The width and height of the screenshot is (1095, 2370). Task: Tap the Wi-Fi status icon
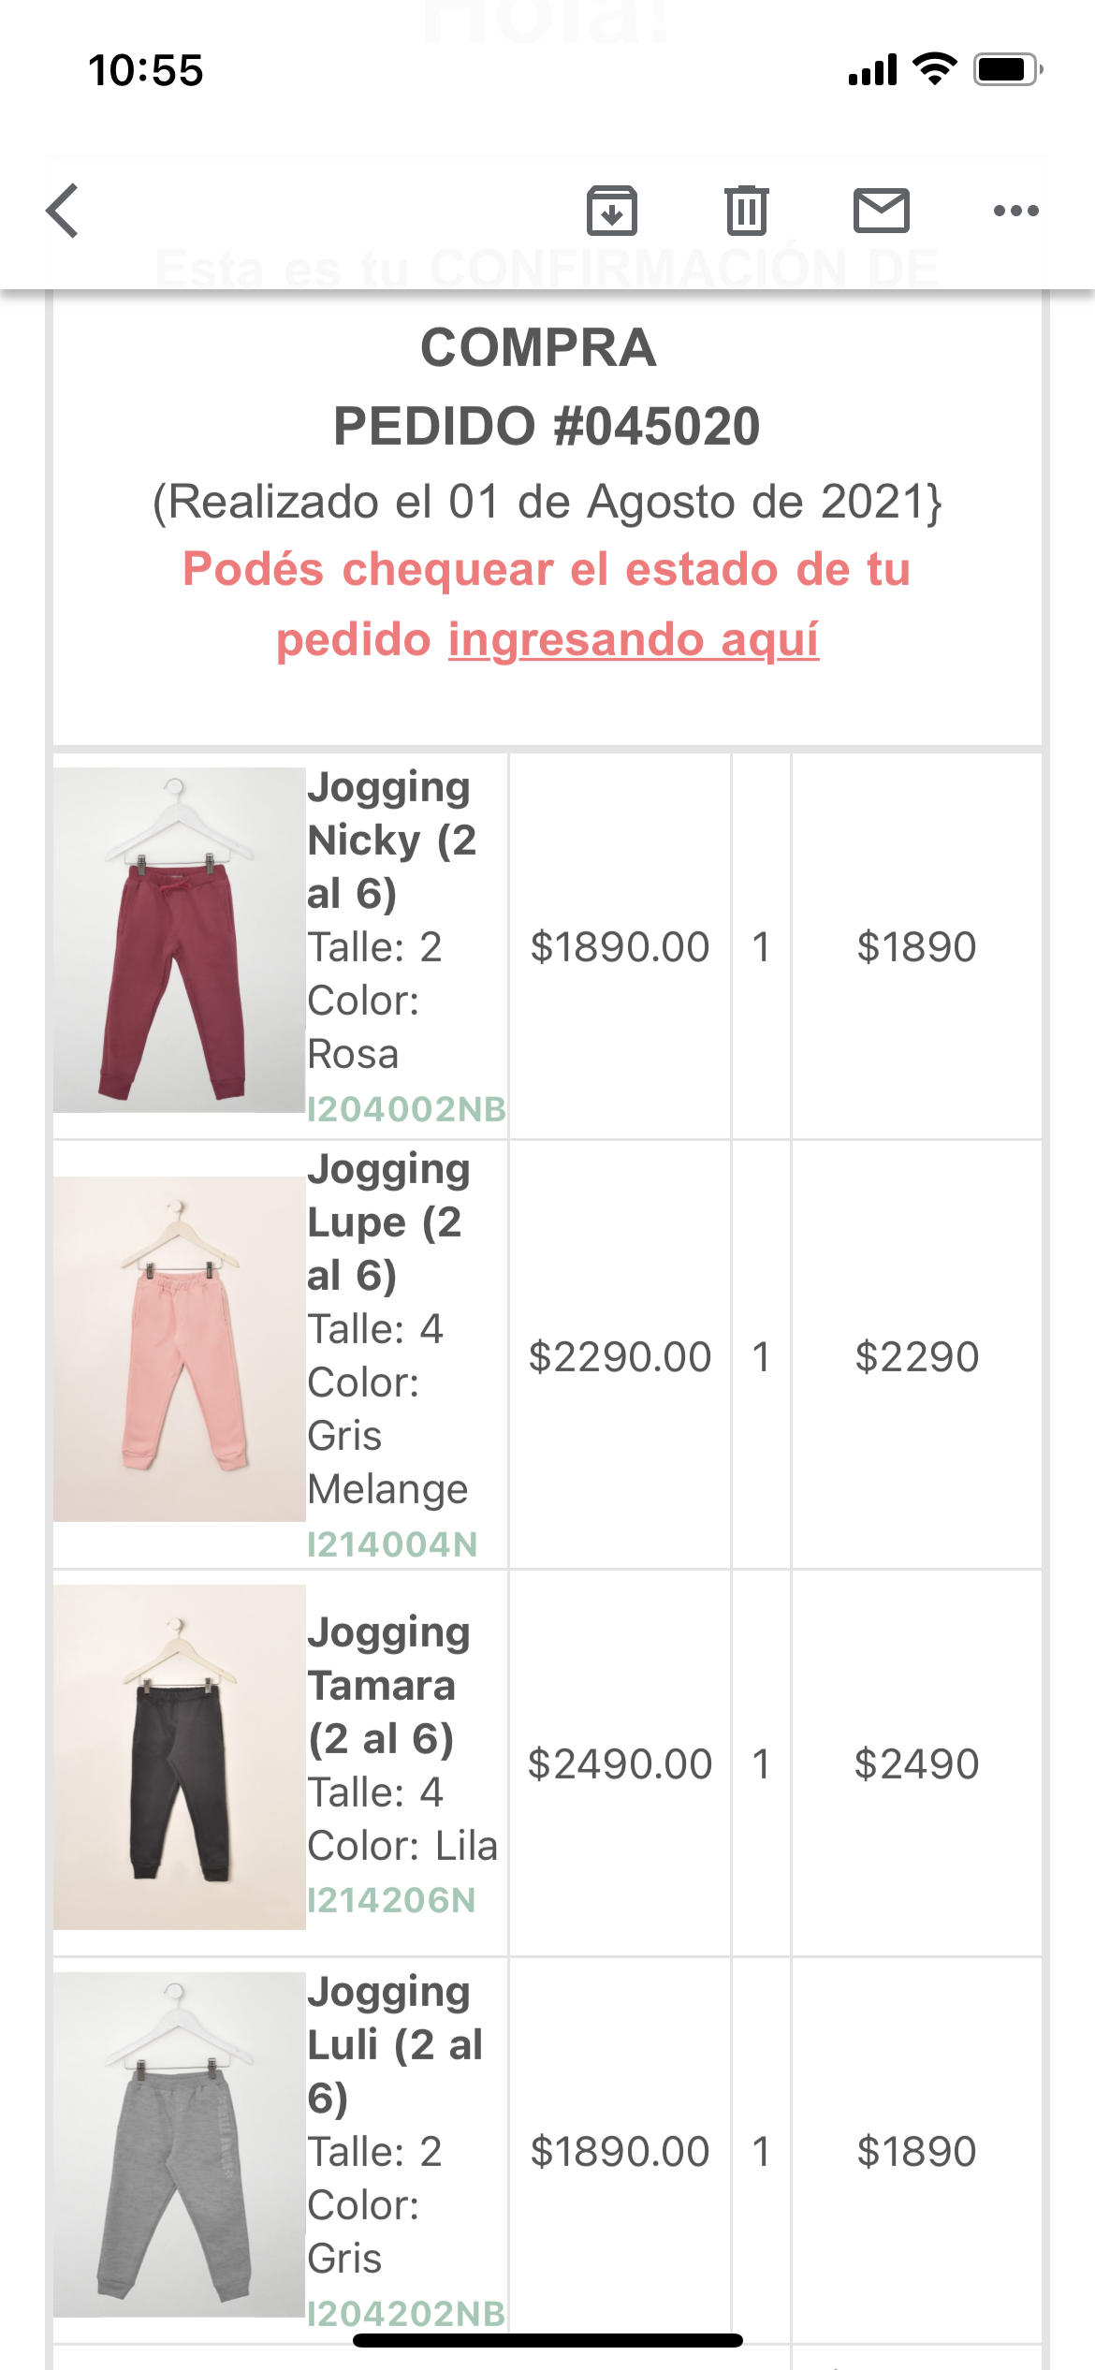pos(934,69)
